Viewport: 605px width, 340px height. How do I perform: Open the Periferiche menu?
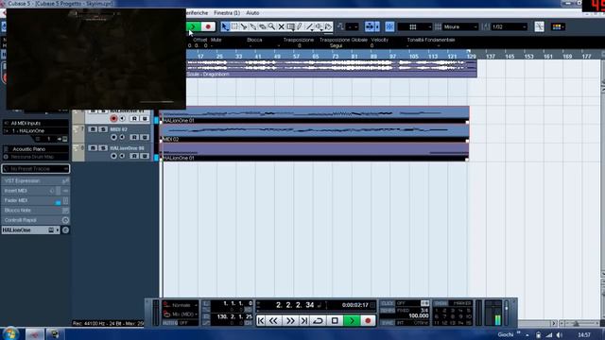(197, 12)
